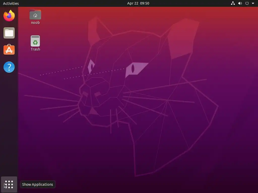Click the Show Applications grid button
This screenshot has width=258, height=193.
pyautogui.click(x=9, y=184)
